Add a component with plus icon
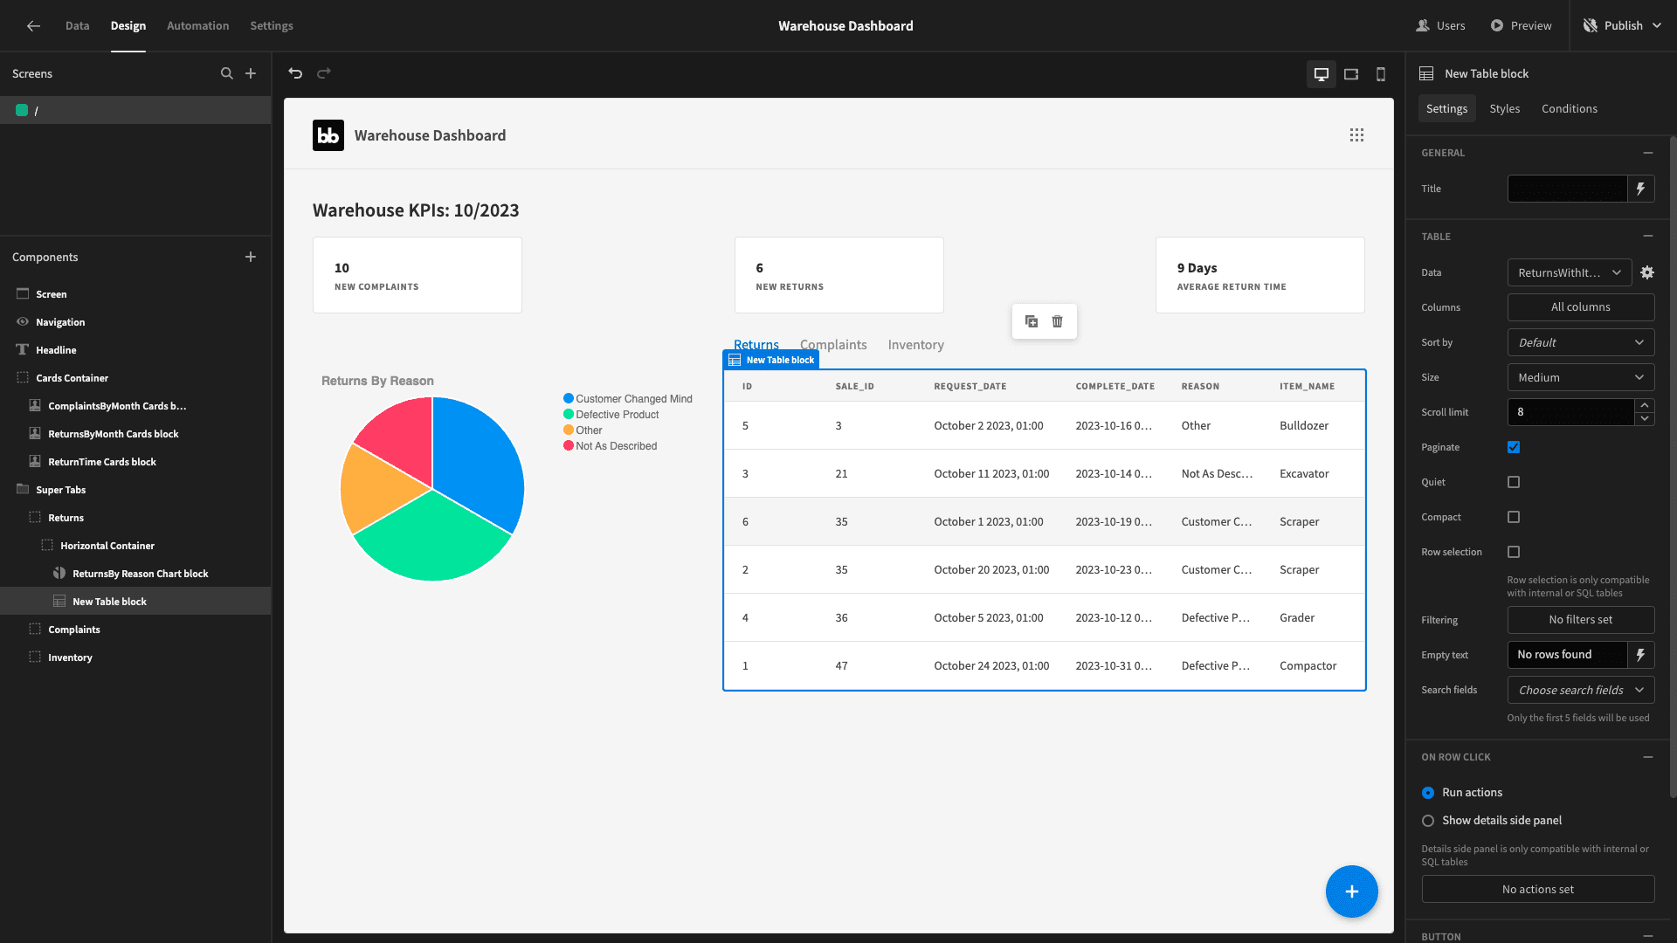This screenshot has width=1677, height=943. coord(251,257)
